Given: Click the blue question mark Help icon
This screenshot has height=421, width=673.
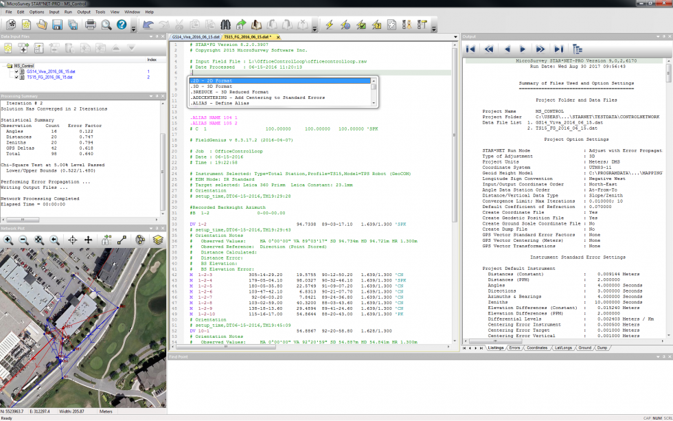Looking at the screenshot, I should click(x=122, y=25).
